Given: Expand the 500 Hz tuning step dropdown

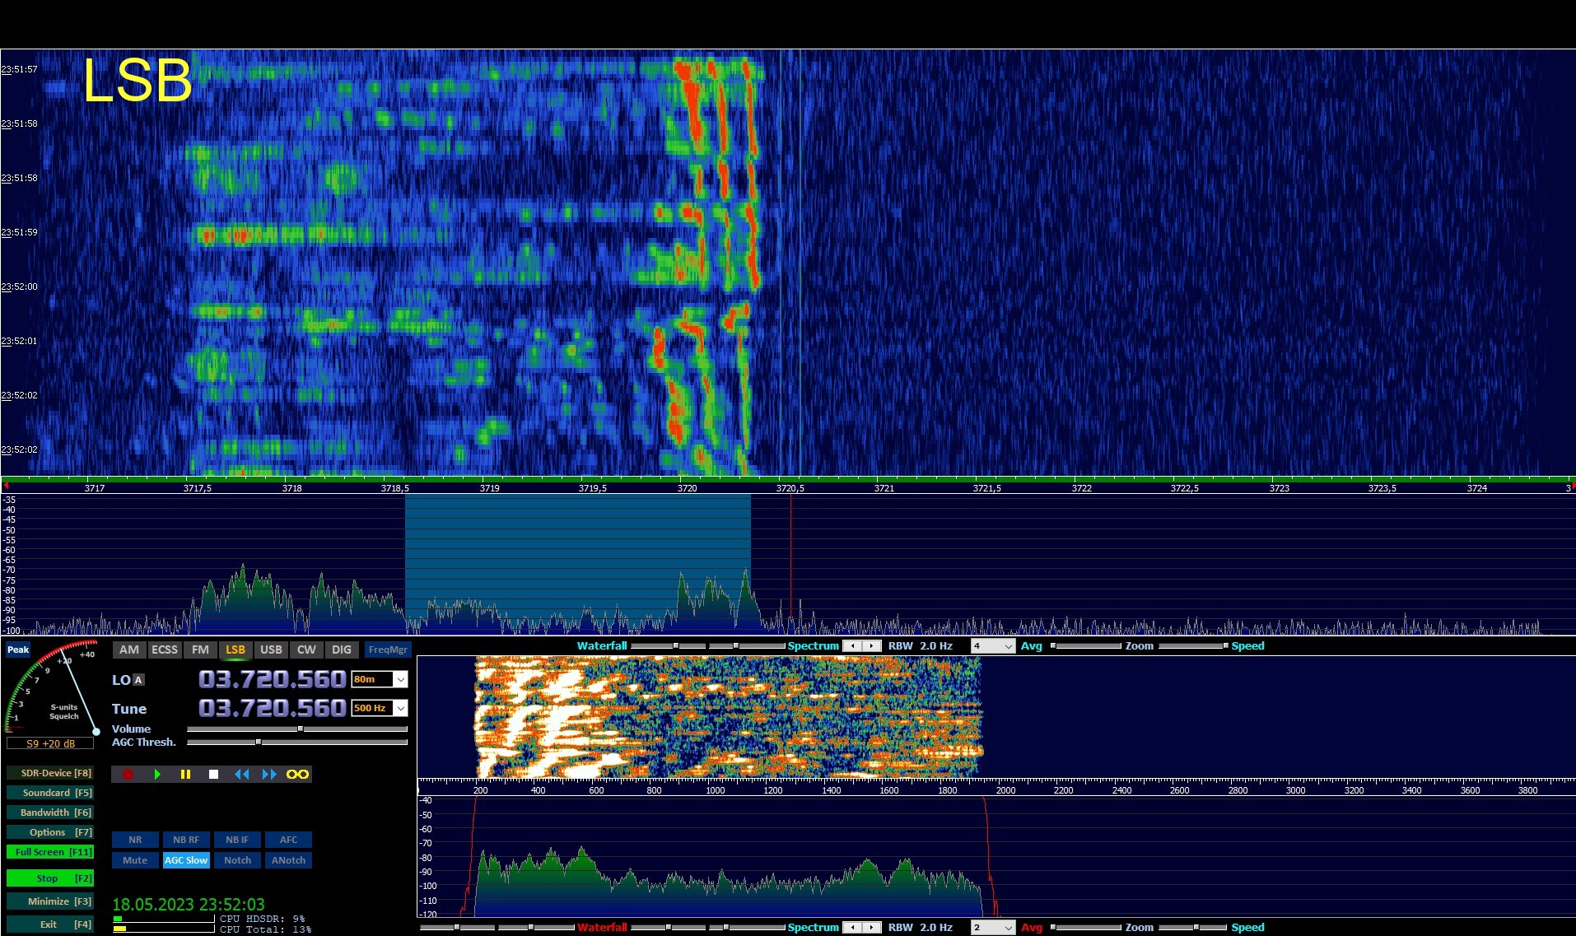Looking at the screenshot, I should (400, 708).
